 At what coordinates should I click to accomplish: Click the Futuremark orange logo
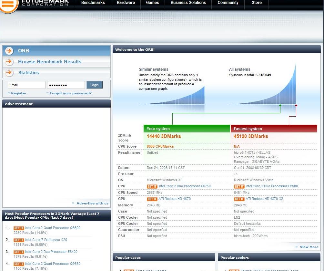(8, 5)
